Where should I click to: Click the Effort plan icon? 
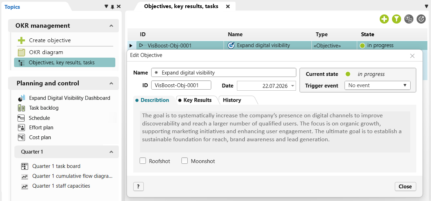21,128
